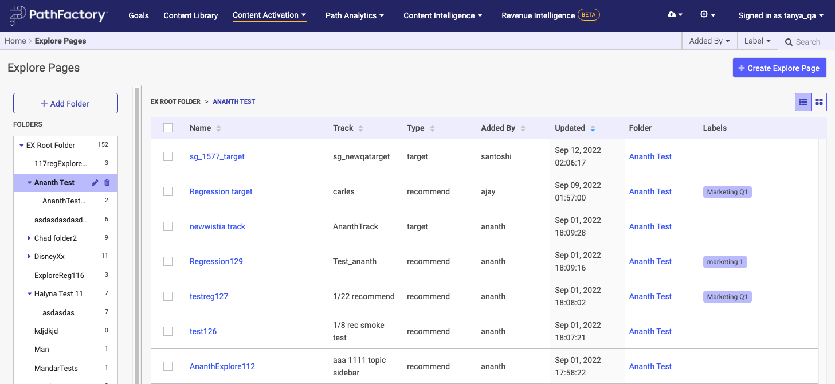Click the Create Explore Page button
Image resolution: width=835 pixels, height=384 pixels.
click(x=779, y=68)
